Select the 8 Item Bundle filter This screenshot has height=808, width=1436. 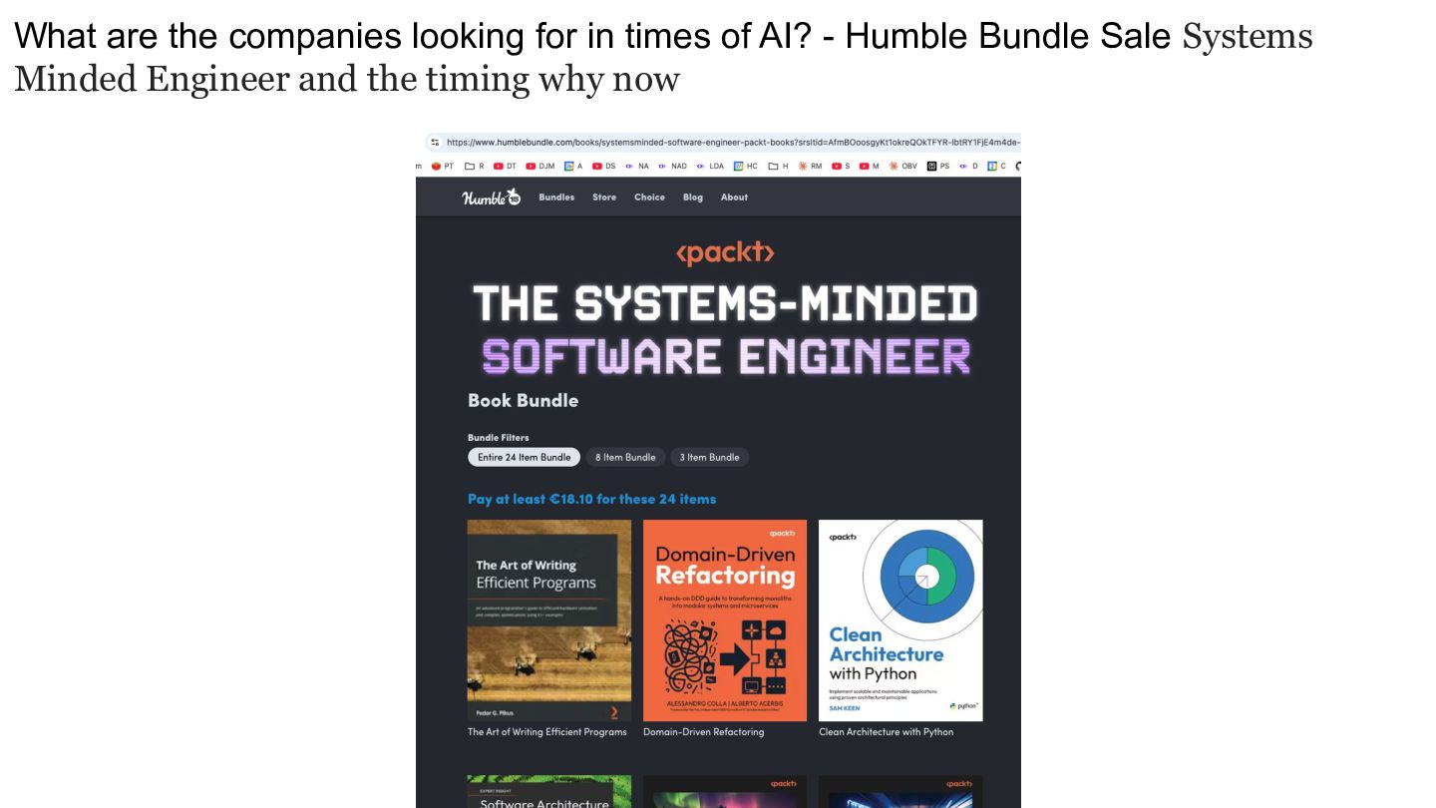pyautogui.click(x=625, y=457)
